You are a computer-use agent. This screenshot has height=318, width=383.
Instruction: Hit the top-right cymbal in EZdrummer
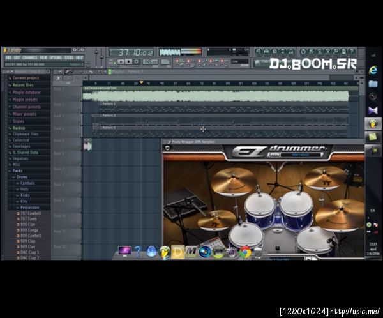tap(325, 178)
